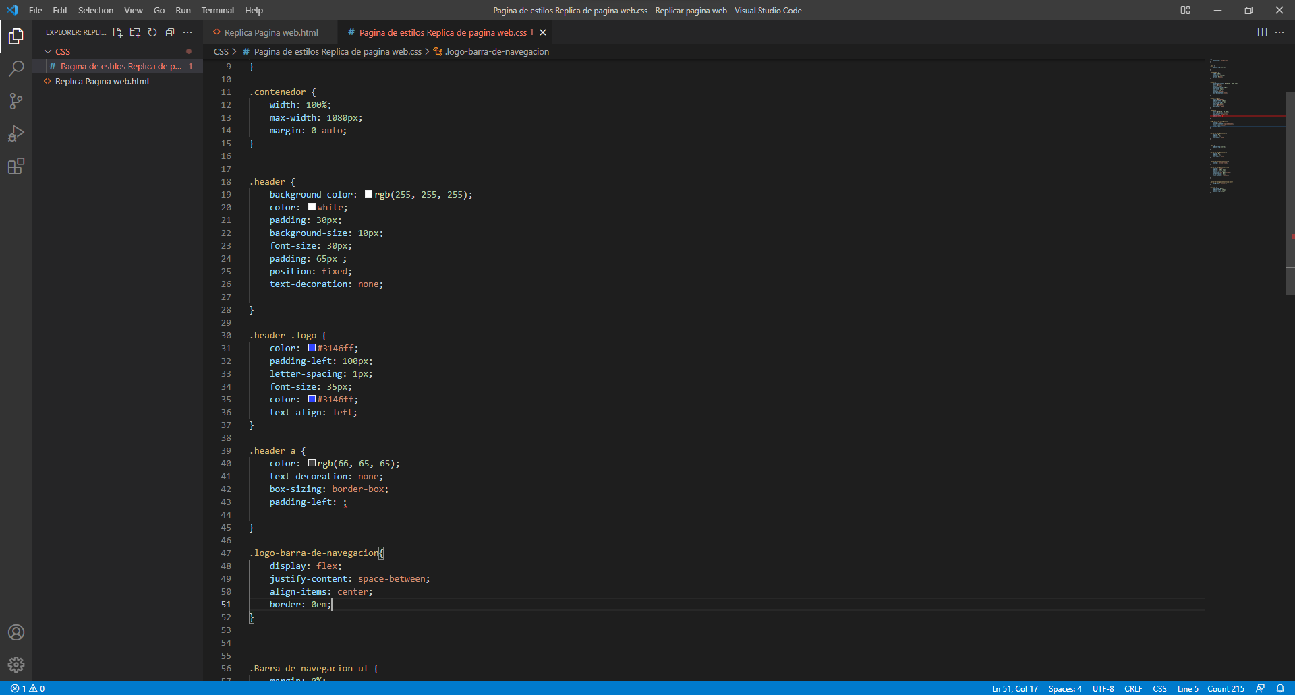Open the Views and More Actions menu
The width and height of the screenshot is (1295, 695).
[188, 32]
